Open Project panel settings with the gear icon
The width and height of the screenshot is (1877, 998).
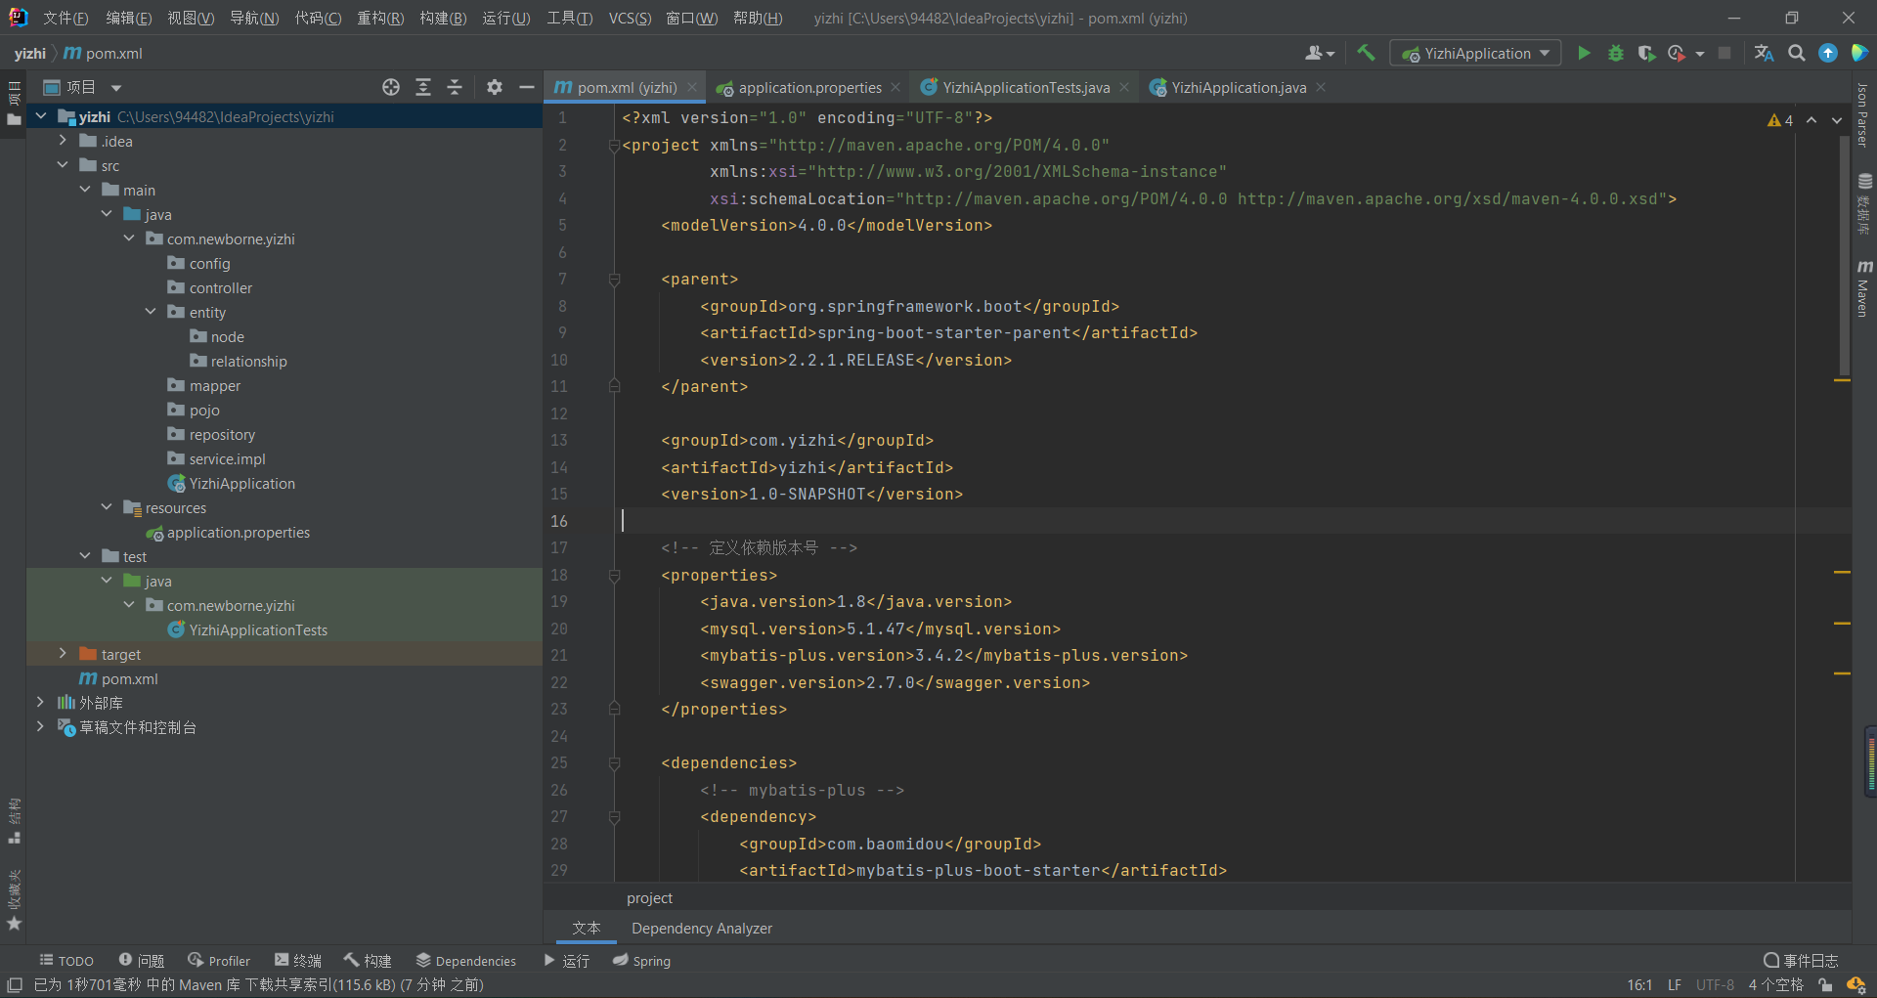[495, 87]
